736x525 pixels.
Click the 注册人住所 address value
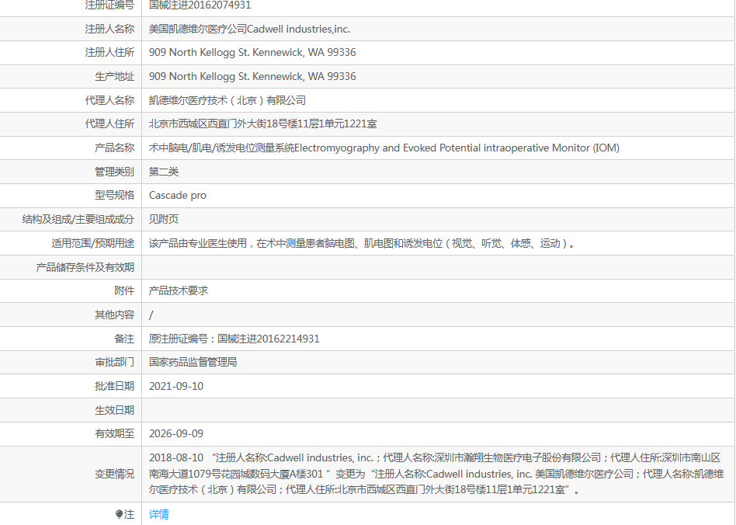coord(252,53)
